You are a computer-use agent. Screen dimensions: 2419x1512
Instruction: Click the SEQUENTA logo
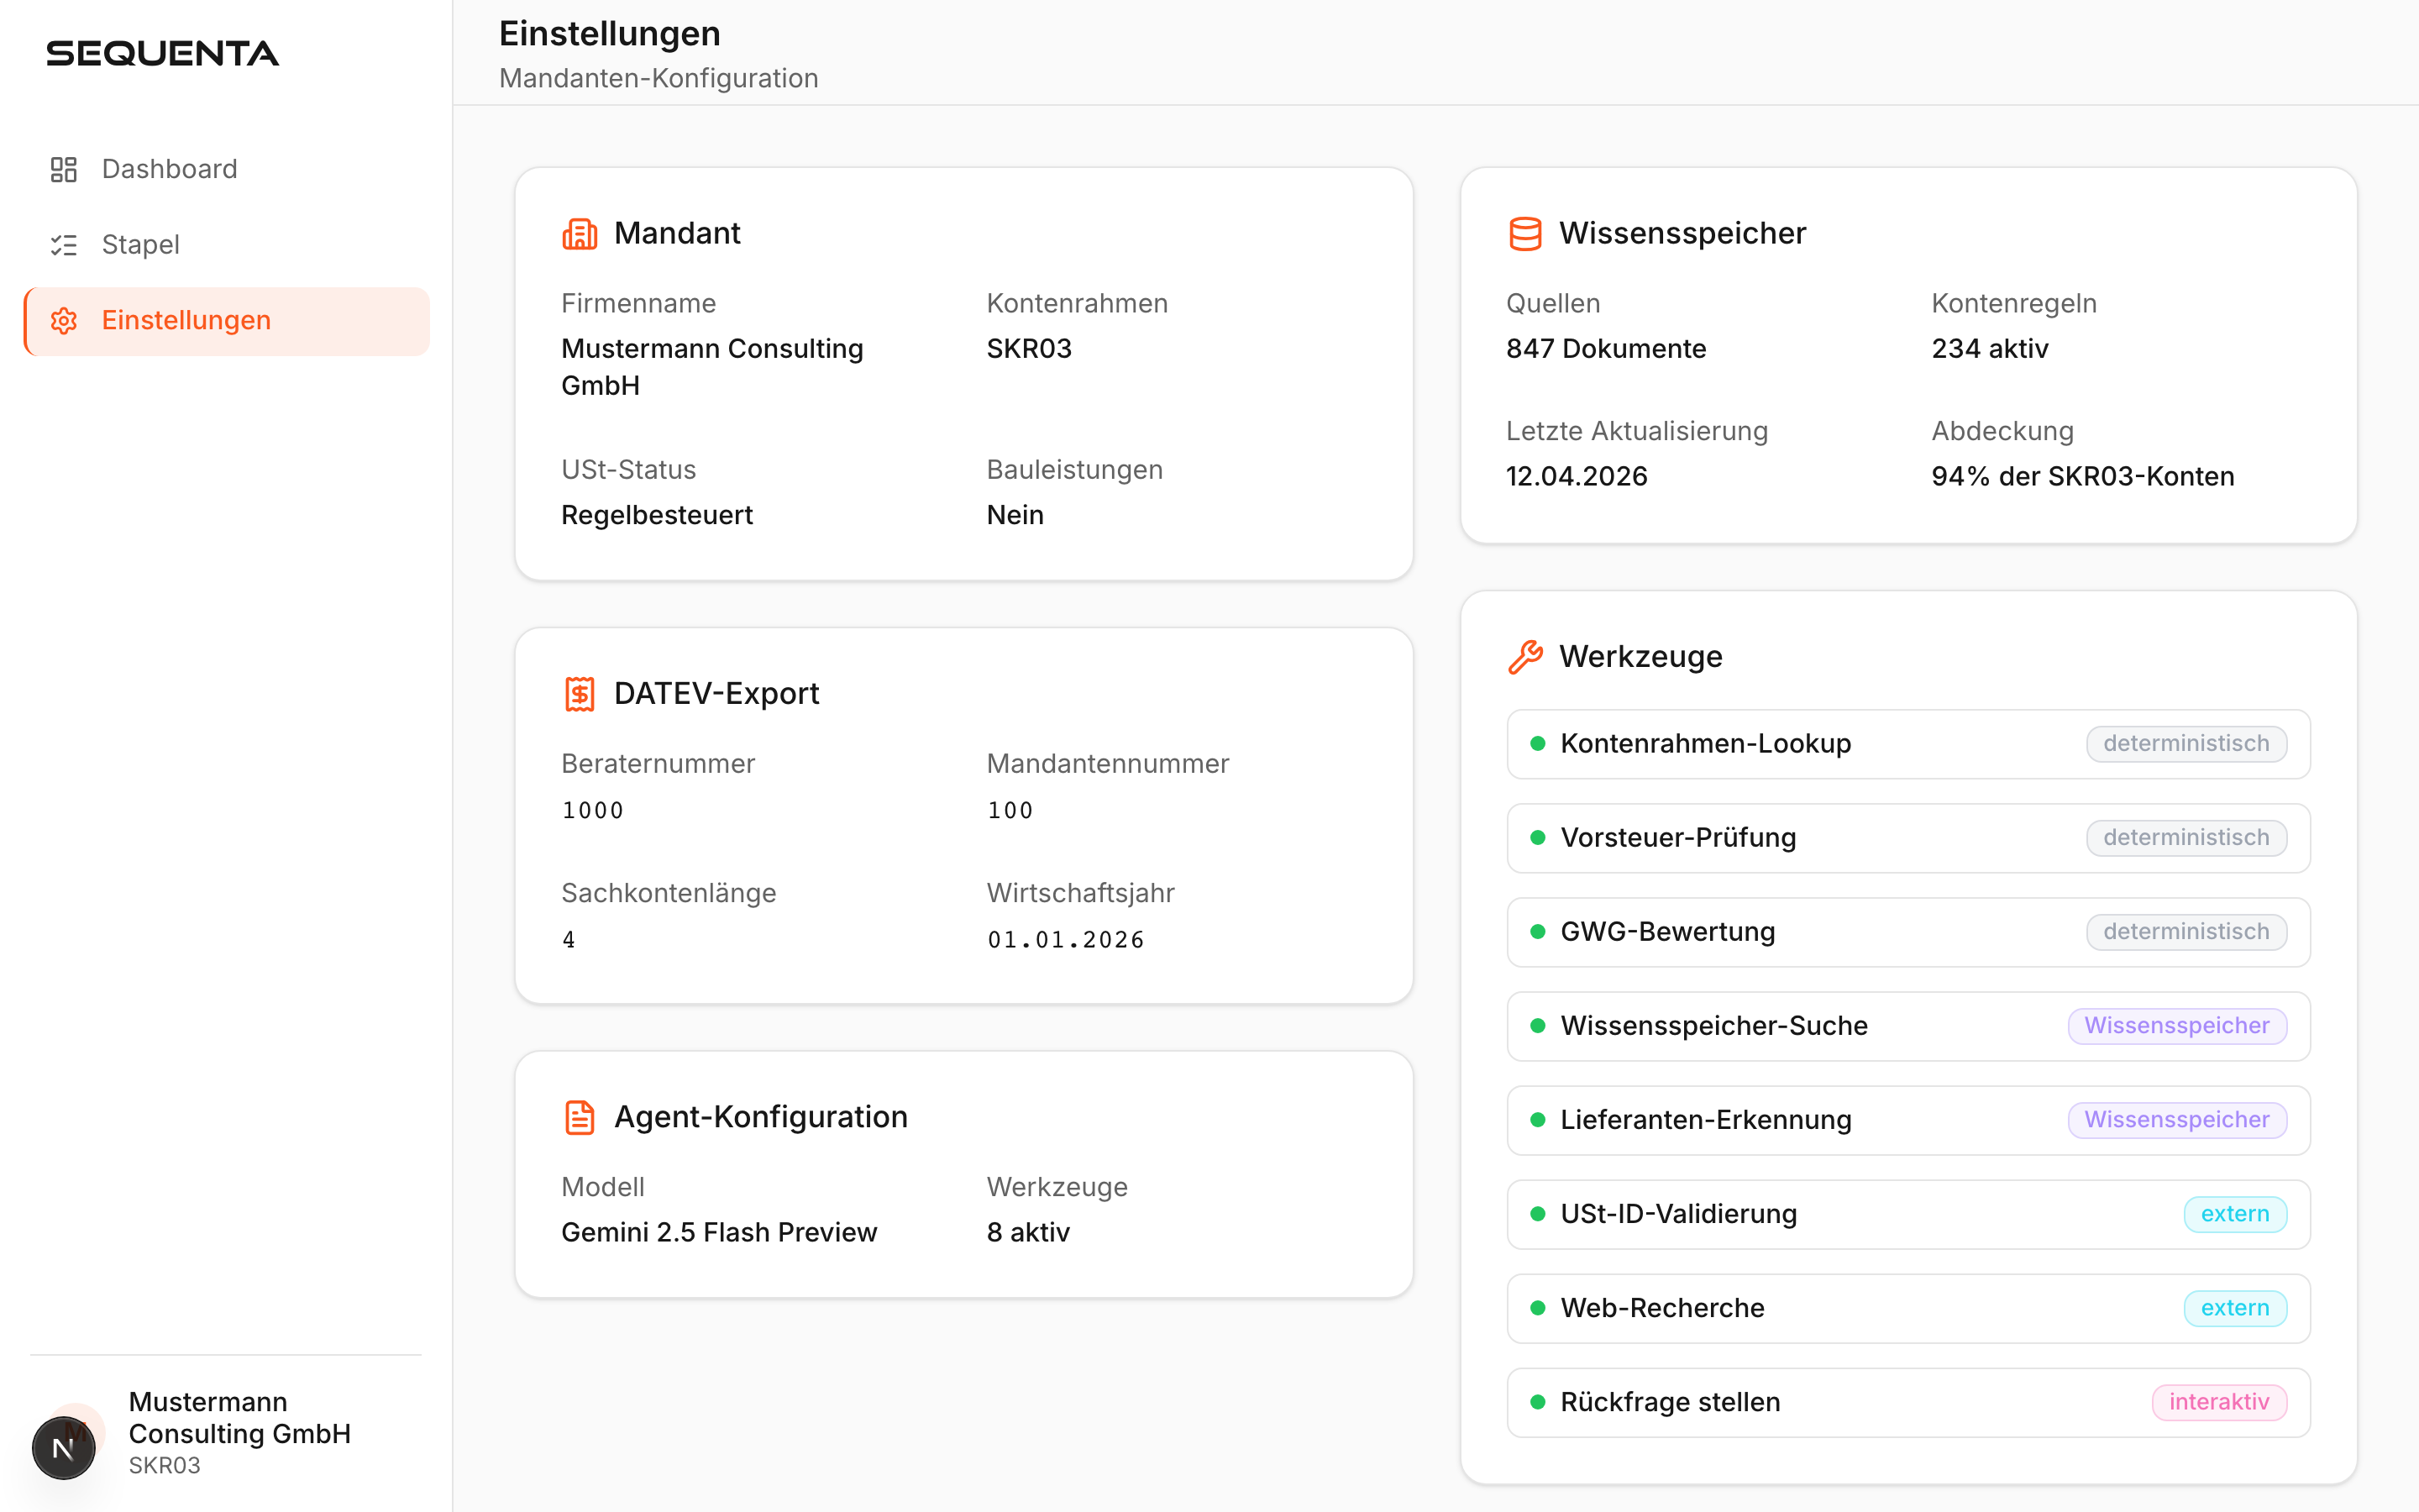(163, 53)
